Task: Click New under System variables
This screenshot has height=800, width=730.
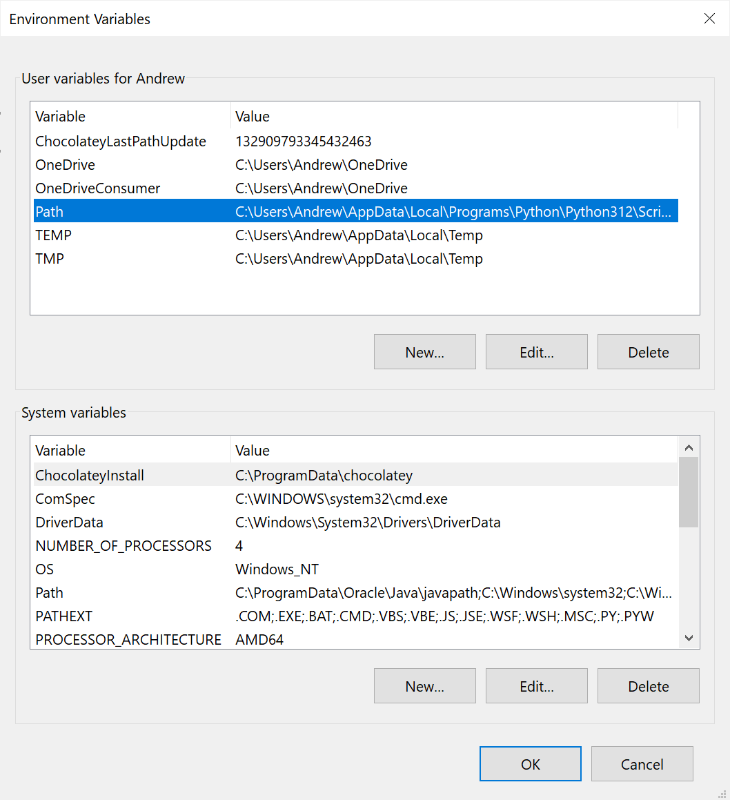Action: click(x=424, y=686)
